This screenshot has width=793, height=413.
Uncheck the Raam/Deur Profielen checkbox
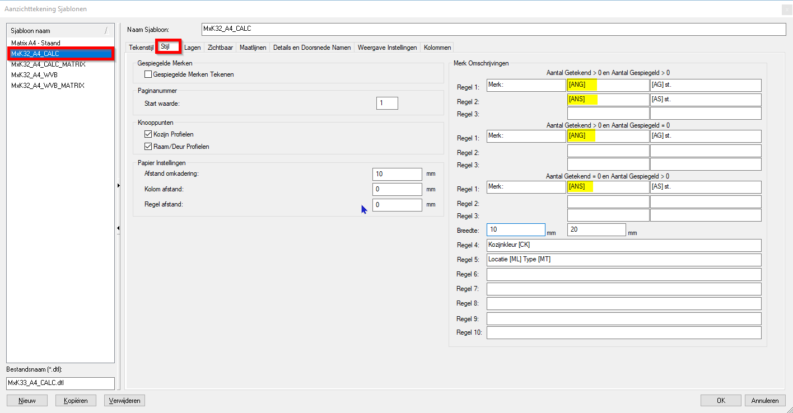pyautogui.click(x=148, y=147)
